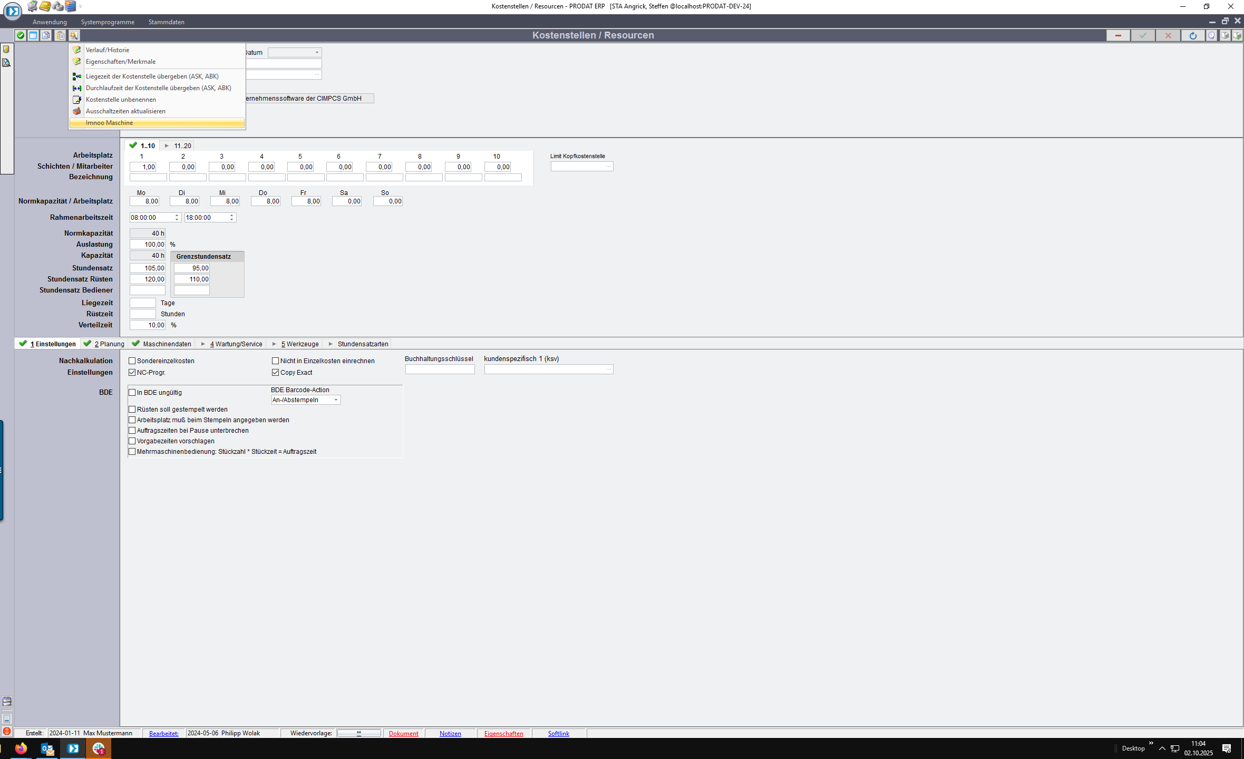Click the document search icon in left sidebar

(6, 63)
